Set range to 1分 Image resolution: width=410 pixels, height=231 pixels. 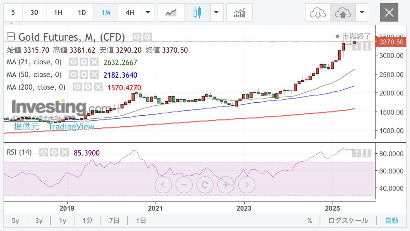(87, 221)
